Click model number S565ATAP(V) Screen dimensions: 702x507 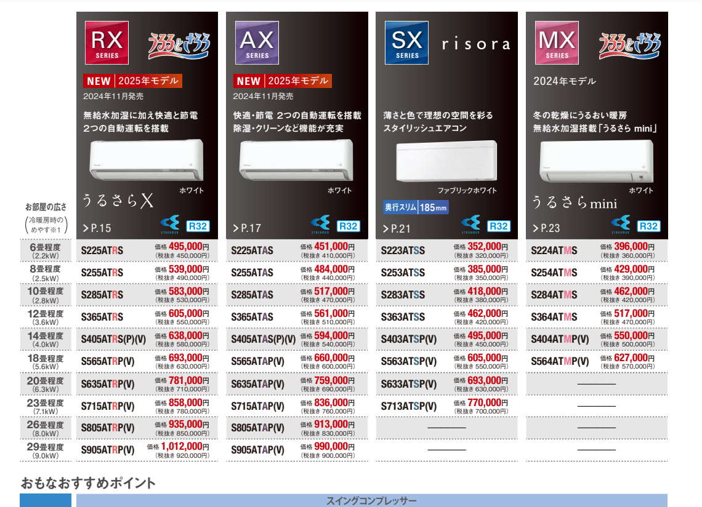257,362
